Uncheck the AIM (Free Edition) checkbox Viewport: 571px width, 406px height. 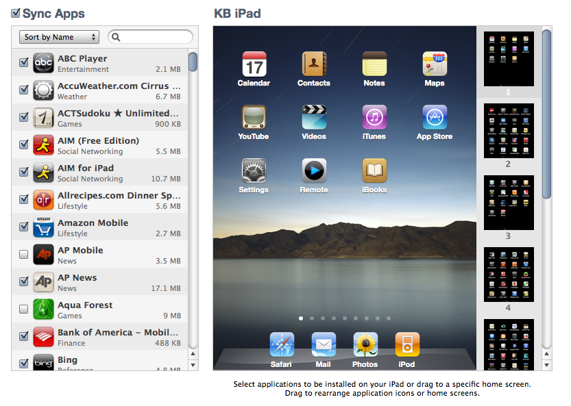pos(24,144)
